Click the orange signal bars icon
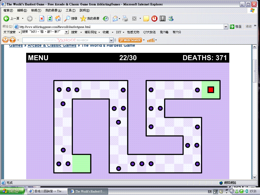260x195 pixels. tap(151, 40)
